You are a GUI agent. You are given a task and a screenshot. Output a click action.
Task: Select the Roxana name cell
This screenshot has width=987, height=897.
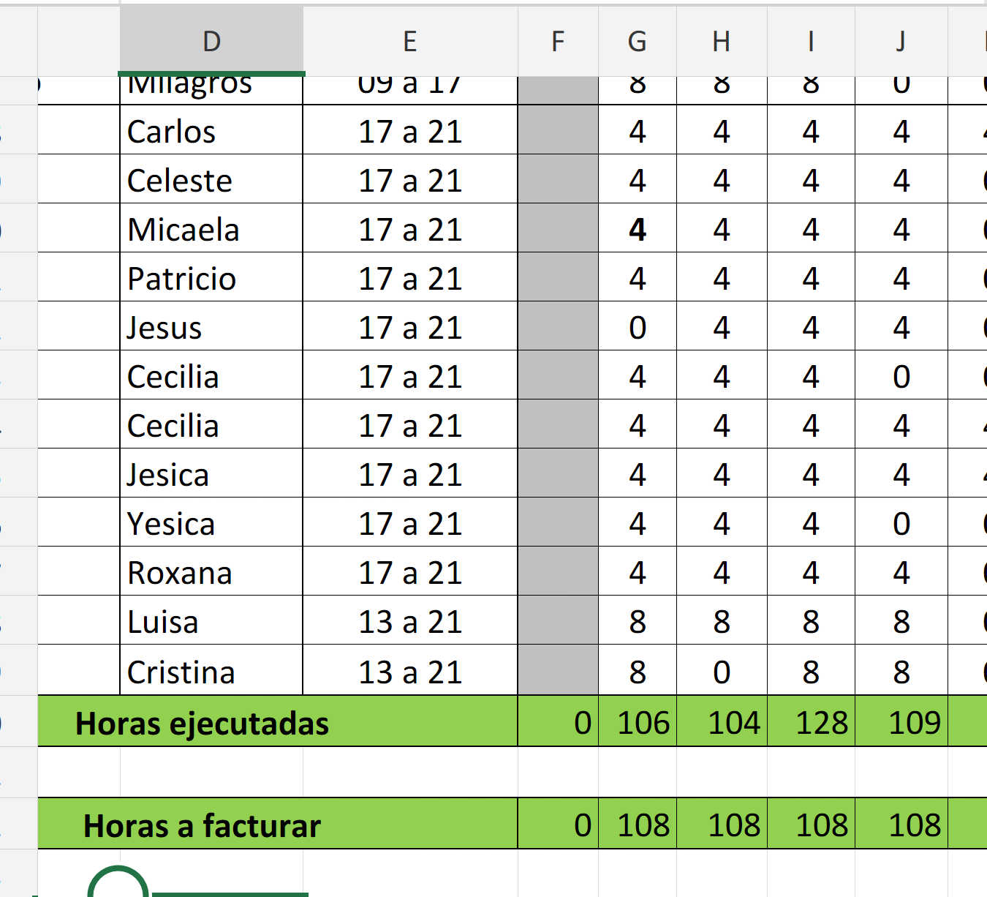pos(211,573)
